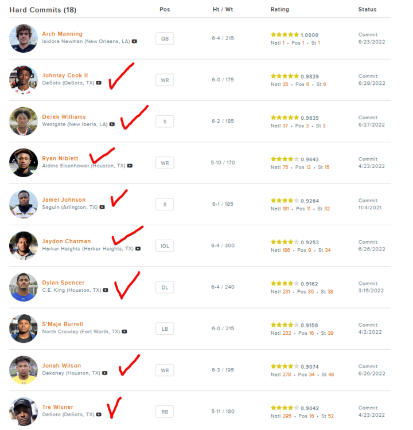
Task: Click video icon next to Johntay Cook's school
Action: pyautogui.click(x=99, y=83)
